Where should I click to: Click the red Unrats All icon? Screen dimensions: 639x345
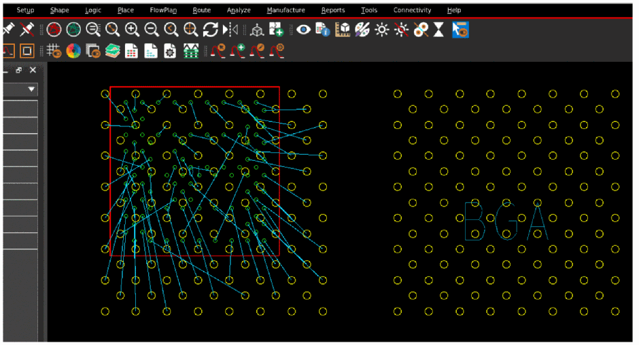pos(54,29)
